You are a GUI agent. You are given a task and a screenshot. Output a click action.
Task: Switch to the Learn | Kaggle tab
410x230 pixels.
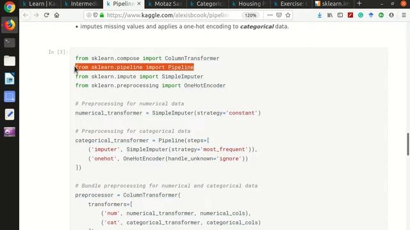[40, 4]
